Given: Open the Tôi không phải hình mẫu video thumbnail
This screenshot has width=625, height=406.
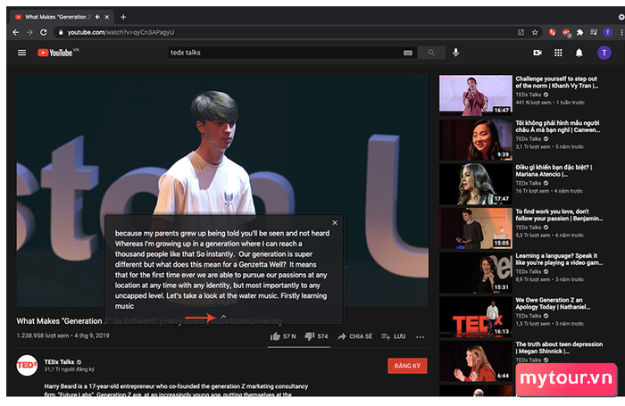Looking at the screenshot, I should tap(476, 139).
